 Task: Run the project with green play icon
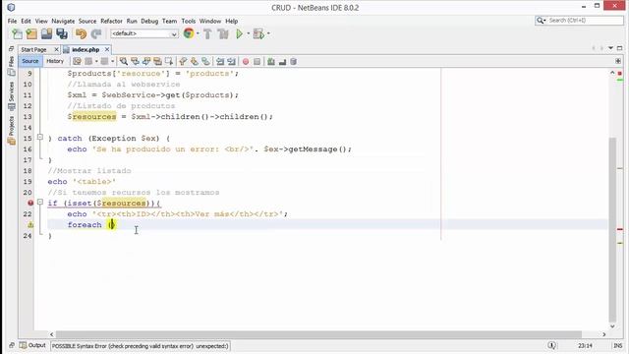pos(240,34)
